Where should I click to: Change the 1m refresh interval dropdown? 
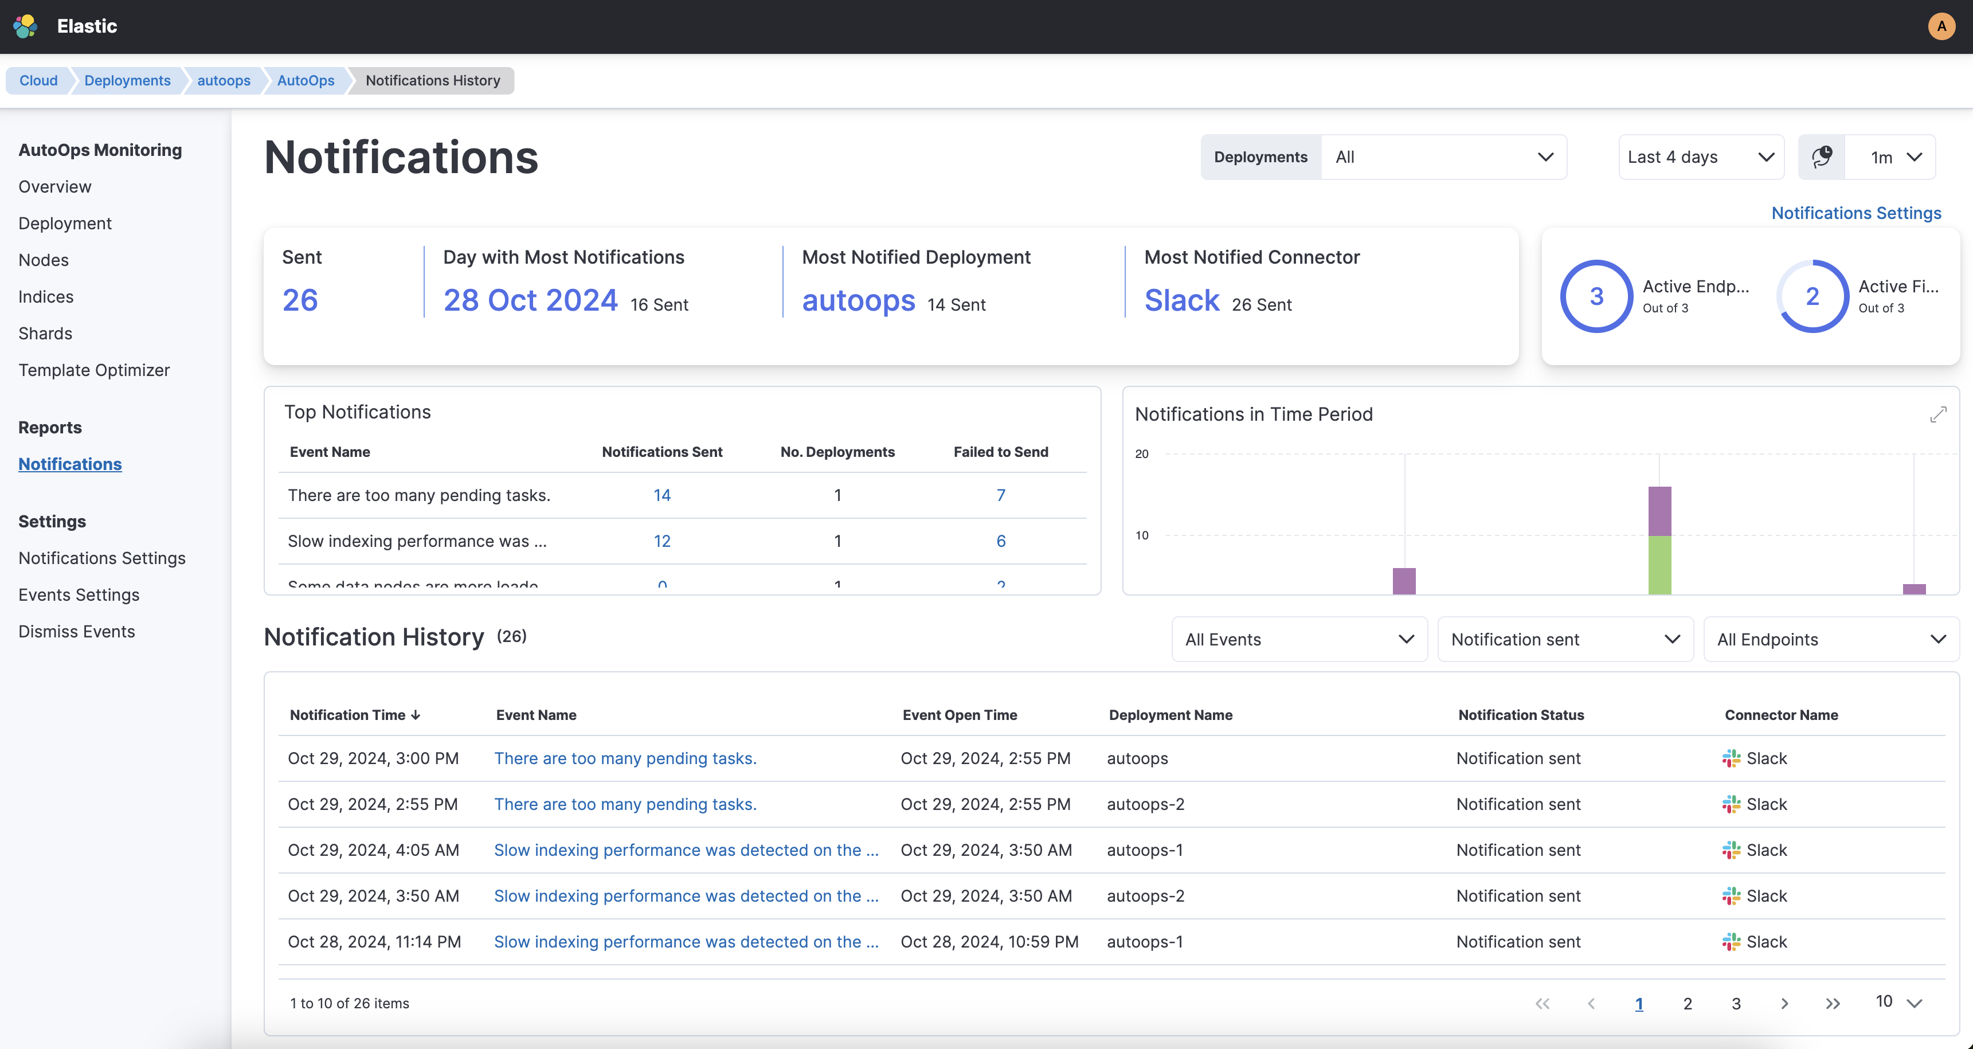tap(1892, 157)
